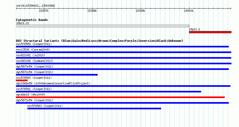Viewport: 239px width, 127px height.
Task: Click the small red loss bar under nsv576560
Action: [22, 80]
